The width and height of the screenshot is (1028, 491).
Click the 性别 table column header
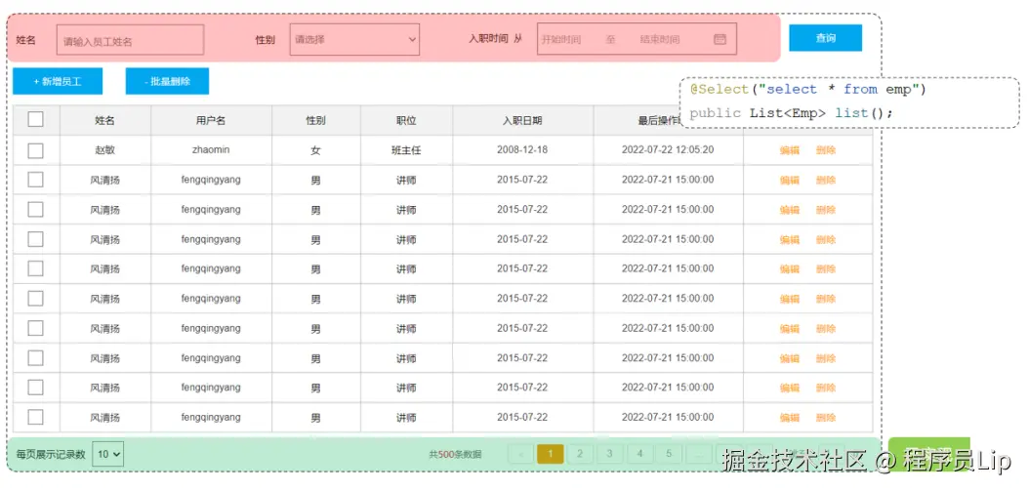click(316, 121)
